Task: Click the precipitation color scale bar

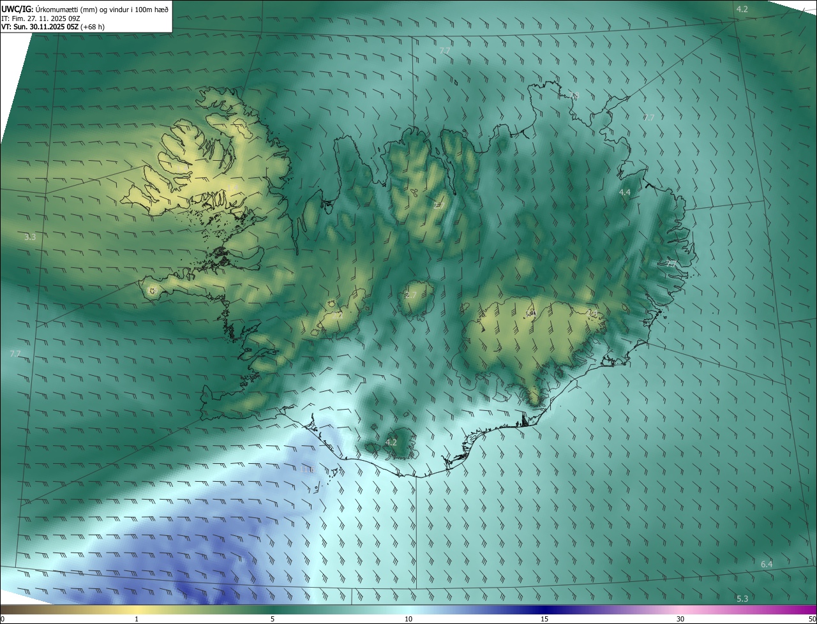Action: 408,609
